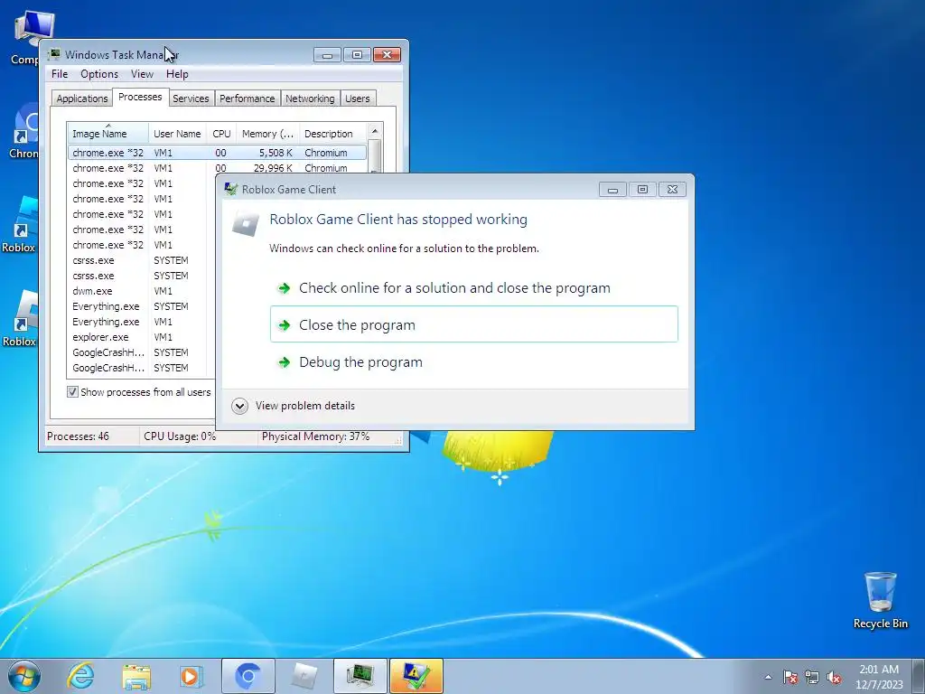Image resolution: width=925 pixels, height=694 pixels.
Task: Launch Internet Explorer from the taskbar
Action: (80, 676)
